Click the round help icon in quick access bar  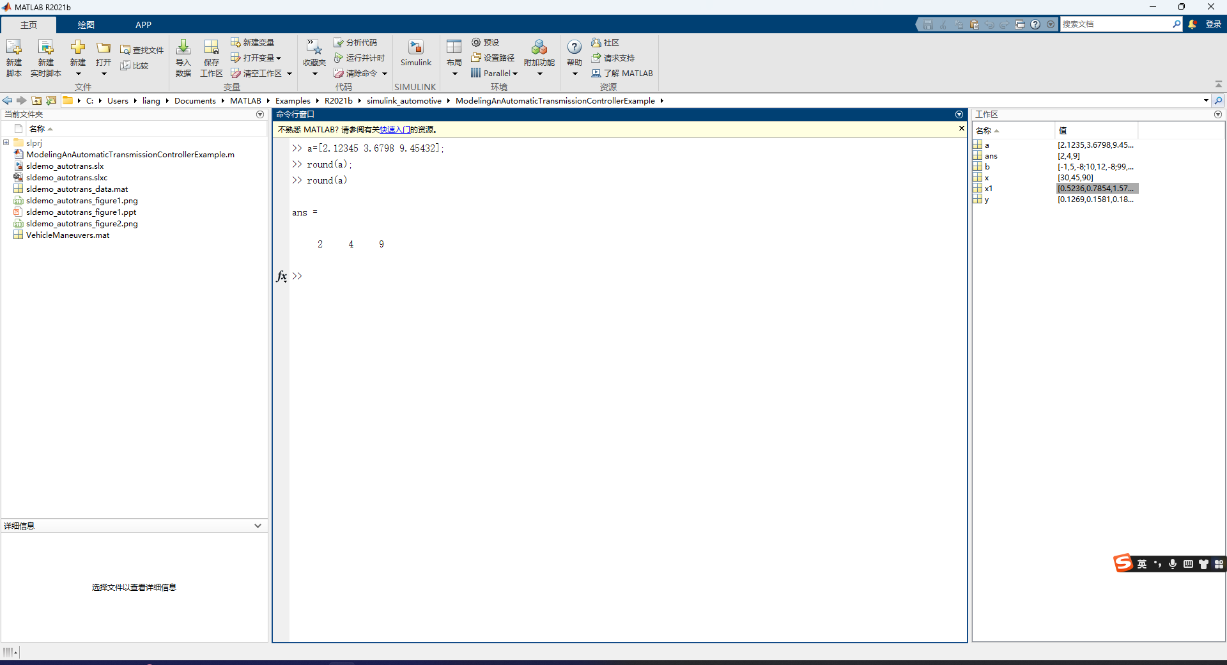click(x=1035, y=24)
